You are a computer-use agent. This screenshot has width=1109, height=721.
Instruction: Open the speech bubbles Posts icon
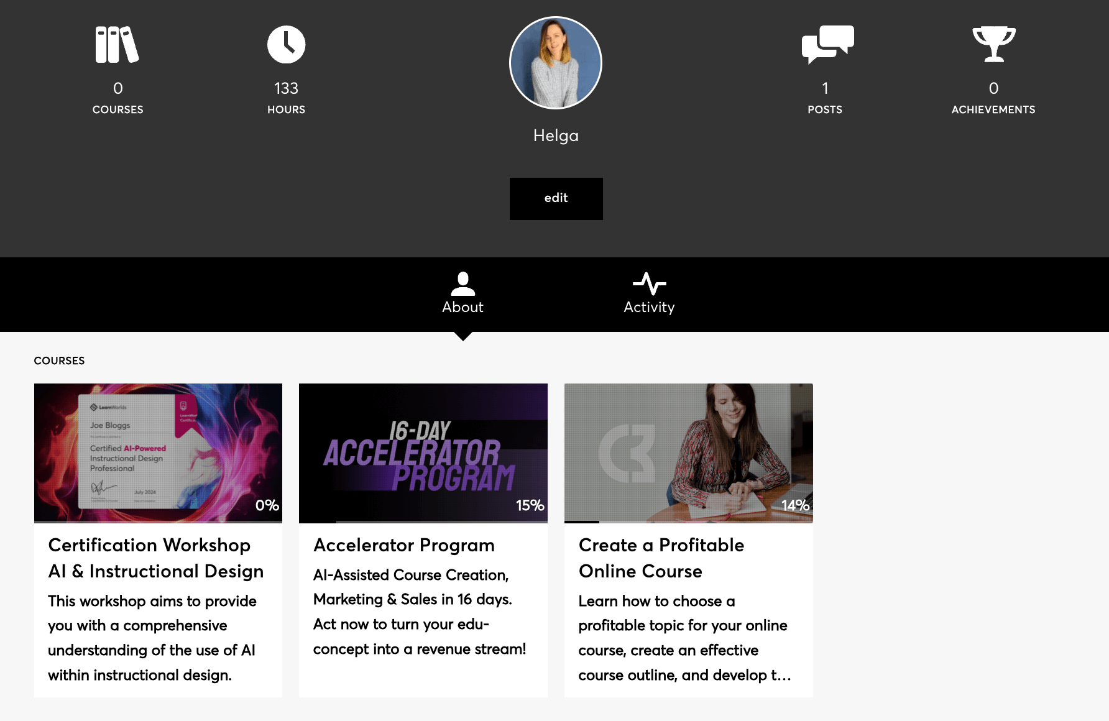(x=827, y=44)
